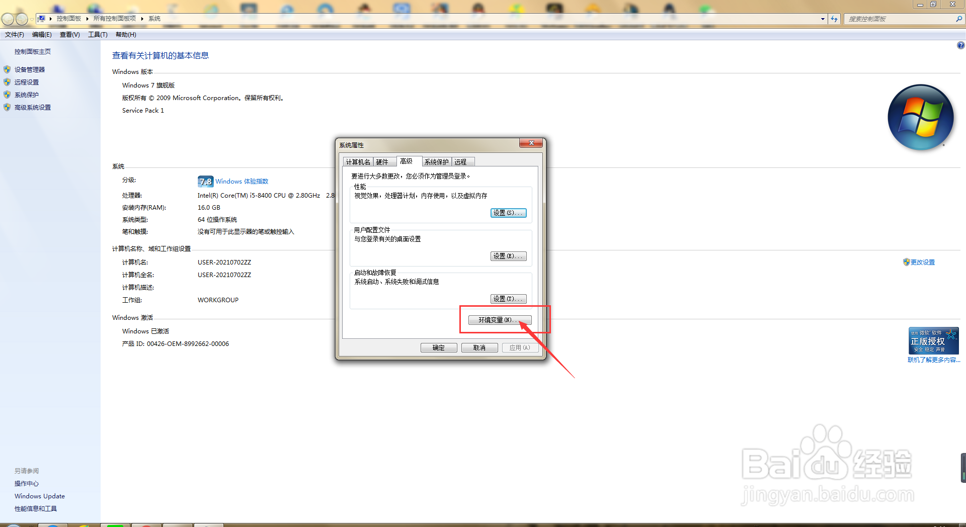Viewport: 966px width, 527px height.
Task: Open Performance settings button
Action: (508, 213)
